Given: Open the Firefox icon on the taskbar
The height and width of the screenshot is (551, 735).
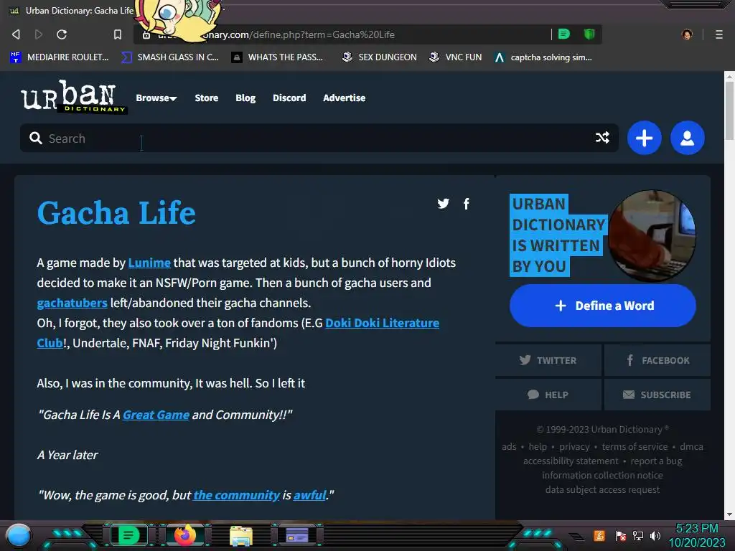Looking at the screenshot, I should [x=184, y=535].
